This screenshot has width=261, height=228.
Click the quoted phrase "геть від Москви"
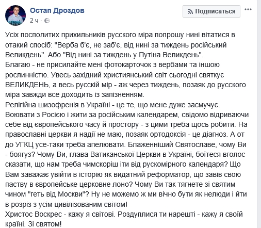click(x=57, y=194)
